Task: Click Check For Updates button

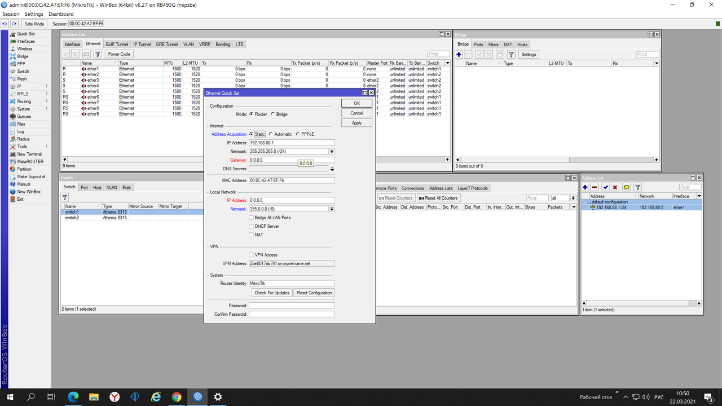Action: (x=272, y=293)
